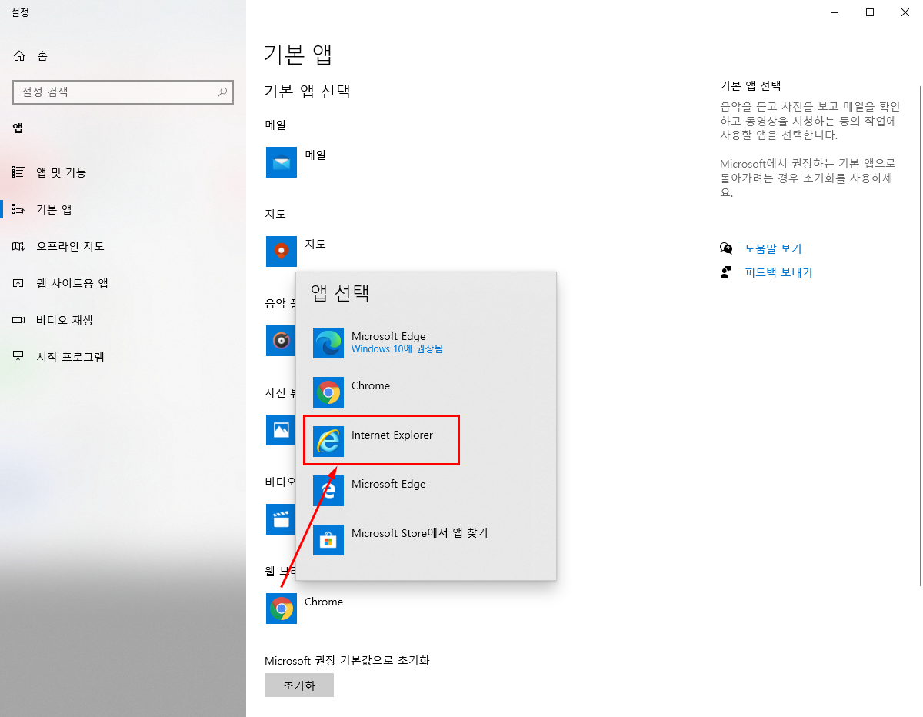Screen dimensions: 923x717
Task: Click the Windows 10에 권장됨 text
Action: 397,349
